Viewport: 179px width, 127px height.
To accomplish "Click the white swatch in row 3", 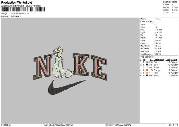I will (147, 67).
